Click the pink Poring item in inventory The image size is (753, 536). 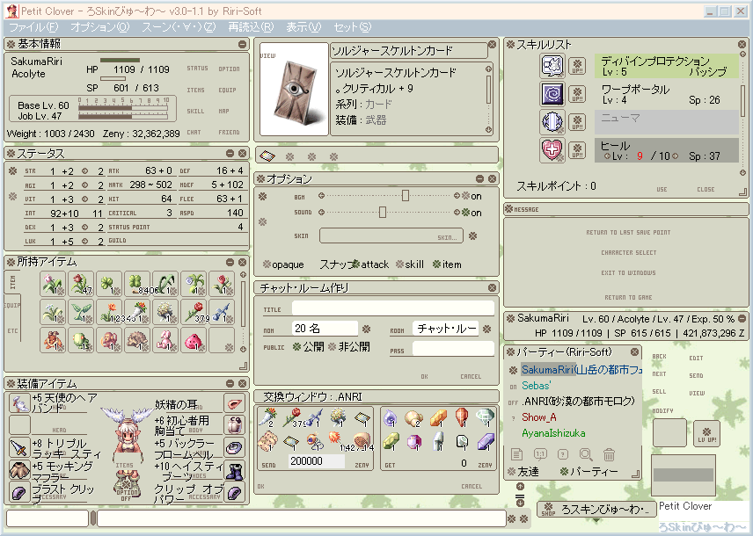coord(193,340)
